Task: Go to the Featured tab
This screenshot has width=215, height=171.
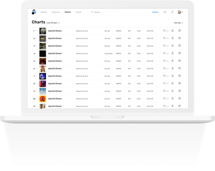Action: (56, 12)
